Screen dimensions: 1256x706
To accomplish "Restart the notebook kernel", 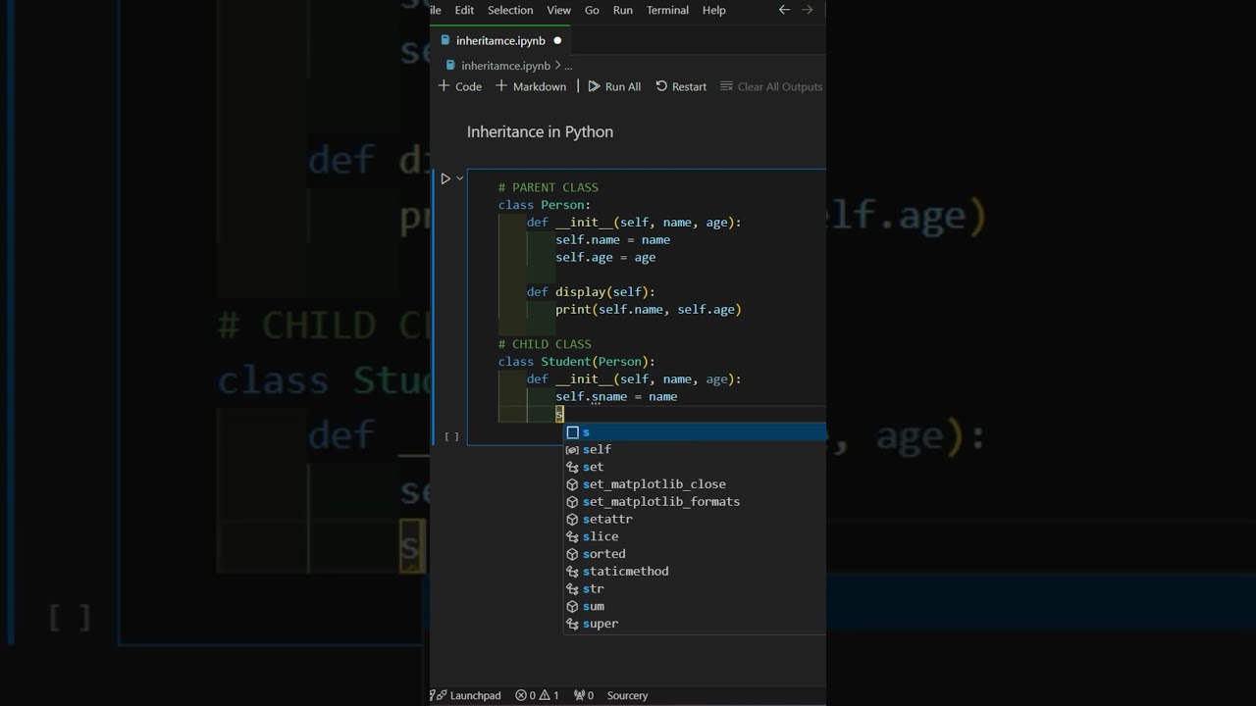I will (681, 86).
